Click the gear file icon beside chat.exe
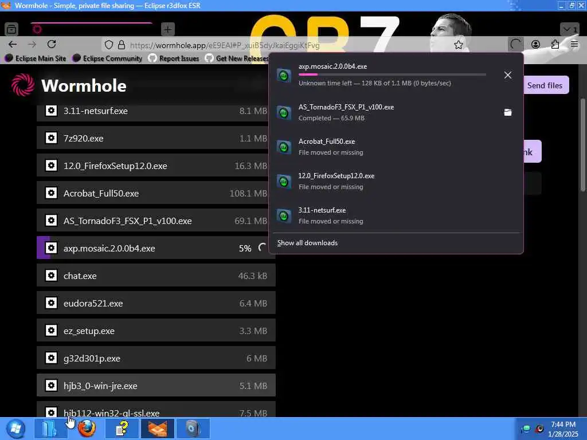587x440 pixels. (51, 276)
